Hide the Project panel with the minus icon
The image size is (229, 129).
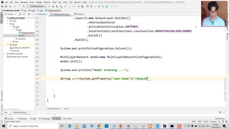(x=33, y=14)
